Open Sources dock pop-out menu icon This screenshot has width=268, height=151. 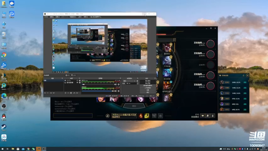pos(79,78)
